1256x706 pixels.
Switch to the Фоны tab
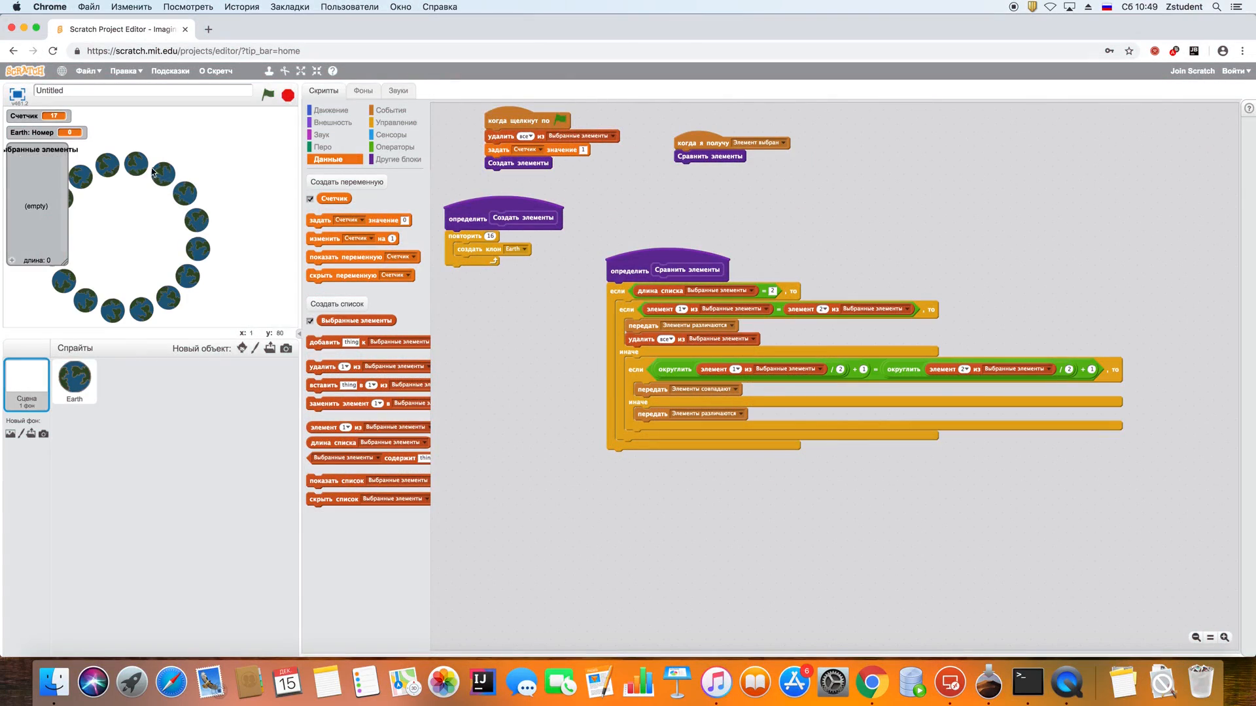click(x=363, y=91)
